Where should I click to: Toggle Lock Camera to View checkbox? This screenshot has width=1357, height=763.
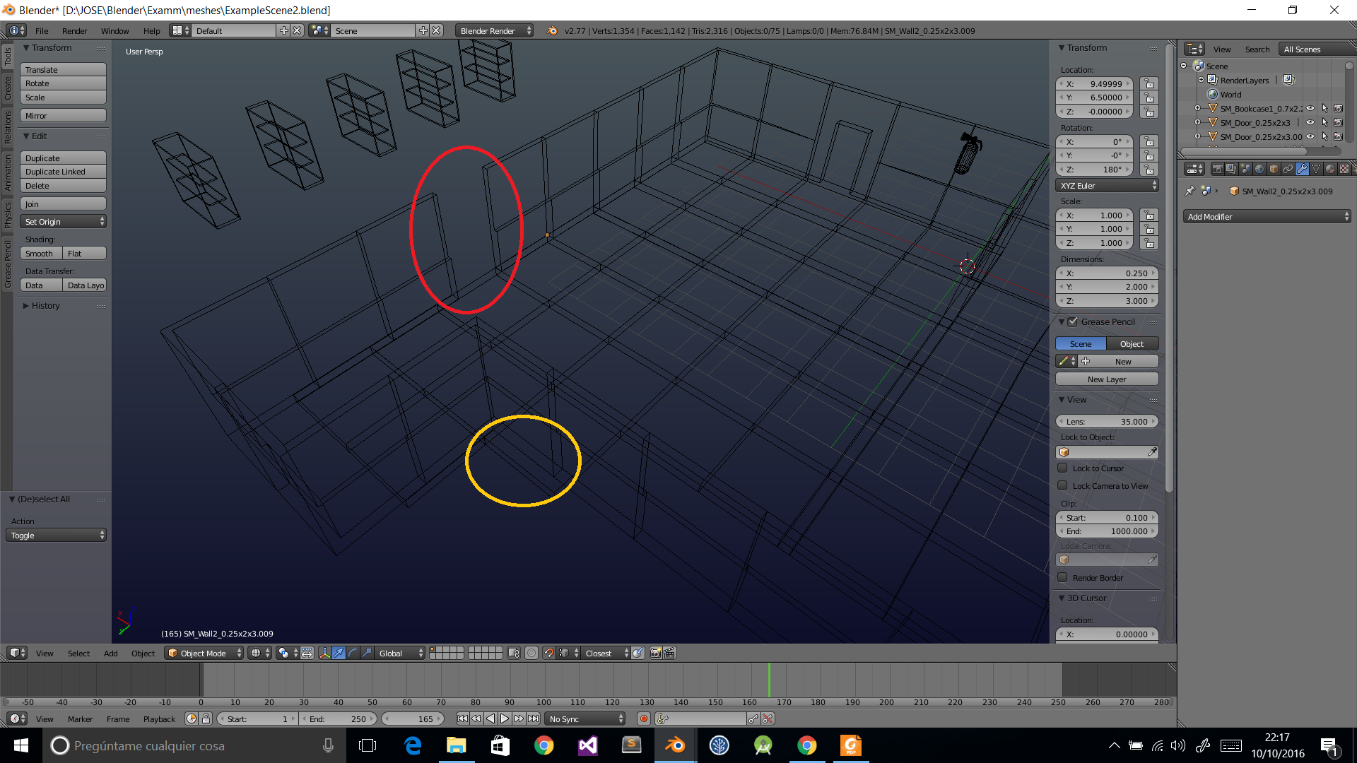tap(1062, 485)
